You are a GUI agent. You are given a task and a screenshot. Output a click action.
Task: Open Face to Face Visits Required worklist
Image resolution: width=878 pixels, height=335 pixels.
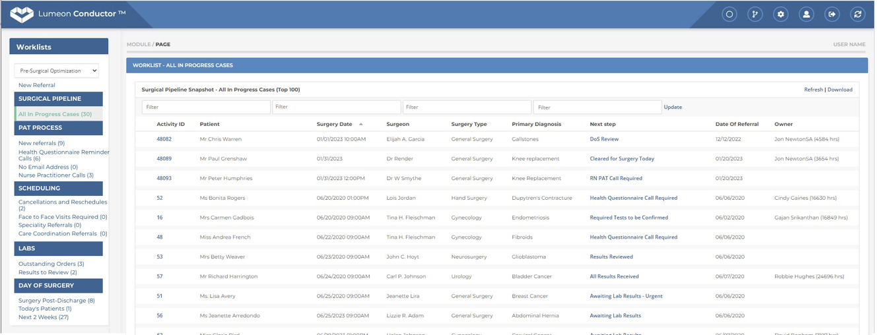tap(63, 218)
